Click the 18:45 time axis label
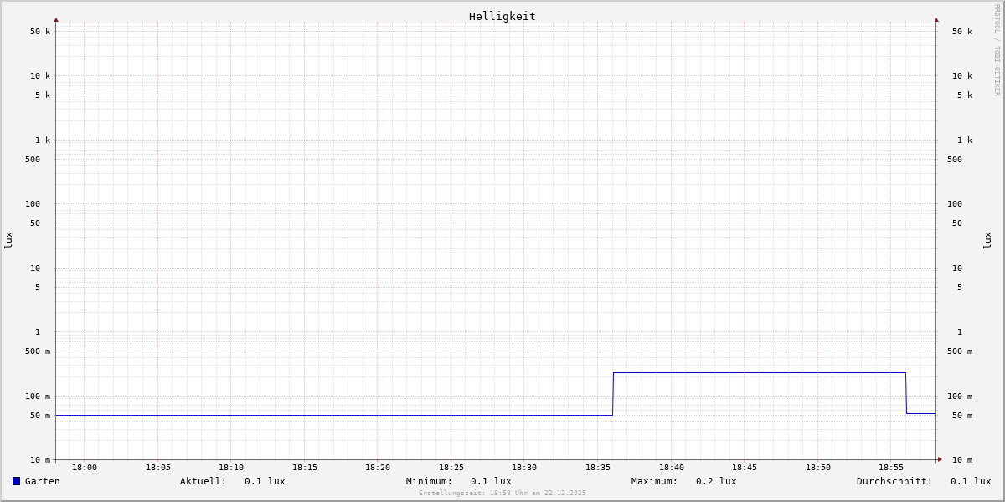The height and width of the screenshot is (502, 1005). [x=745, y=468]
